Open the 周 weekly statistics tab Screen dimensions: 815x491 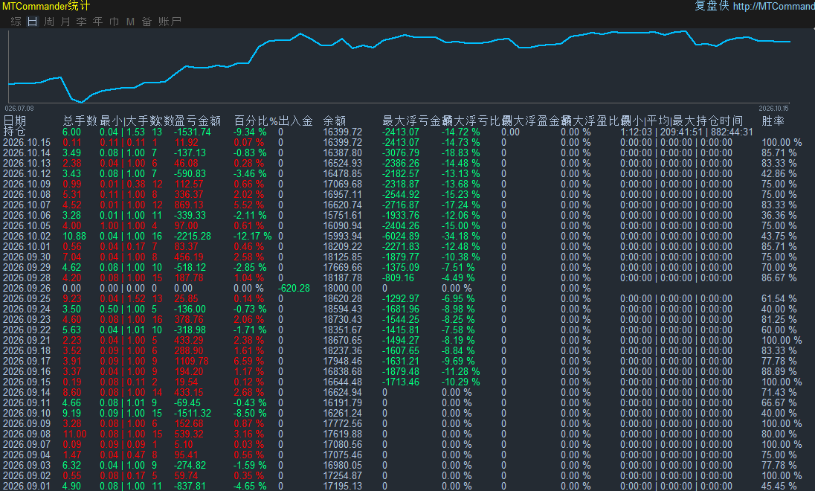click(49, 22)
